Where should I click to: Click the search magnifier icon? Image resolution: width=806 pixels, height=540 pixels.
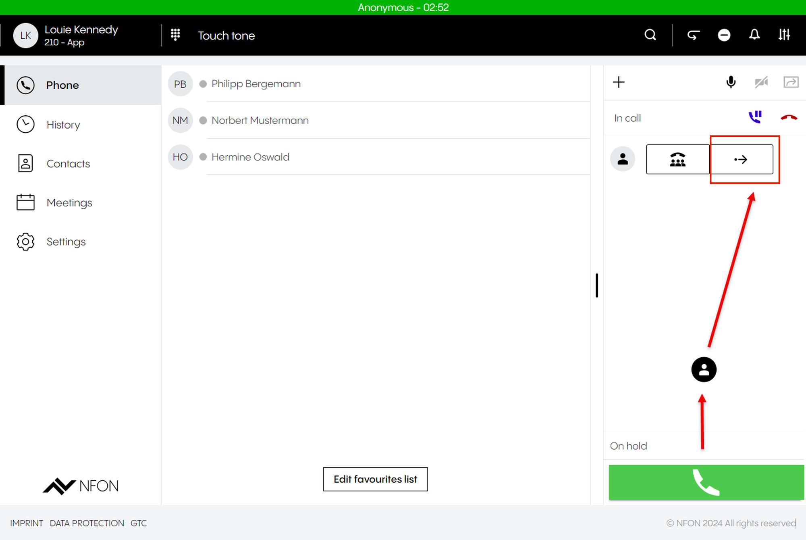coord(650,35)
